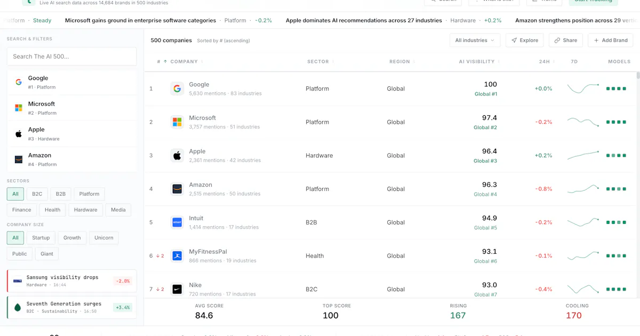Toggle the Giant company size filter

point(47,254)
